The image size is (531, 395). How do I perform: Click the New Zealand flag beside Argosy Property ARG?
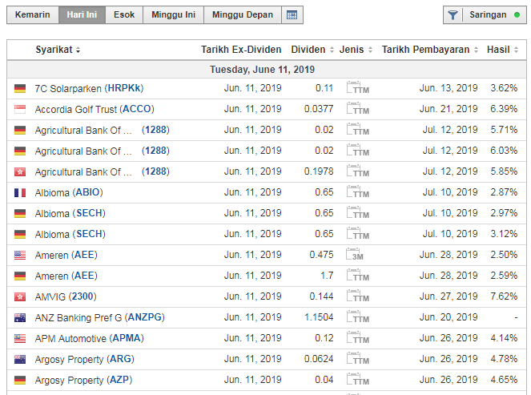[20, 360]
